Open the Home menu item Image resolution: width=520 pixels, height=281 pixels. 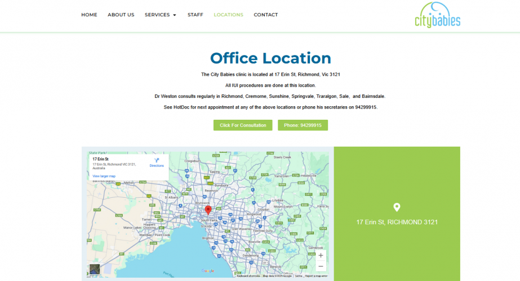point(89,15)
